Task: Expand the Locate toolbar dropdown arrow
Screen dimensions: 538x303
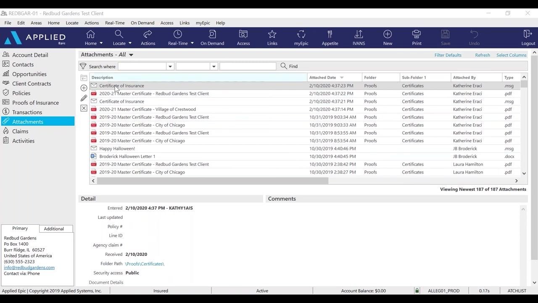Action: pyautogui.click(x=130, y=43)
